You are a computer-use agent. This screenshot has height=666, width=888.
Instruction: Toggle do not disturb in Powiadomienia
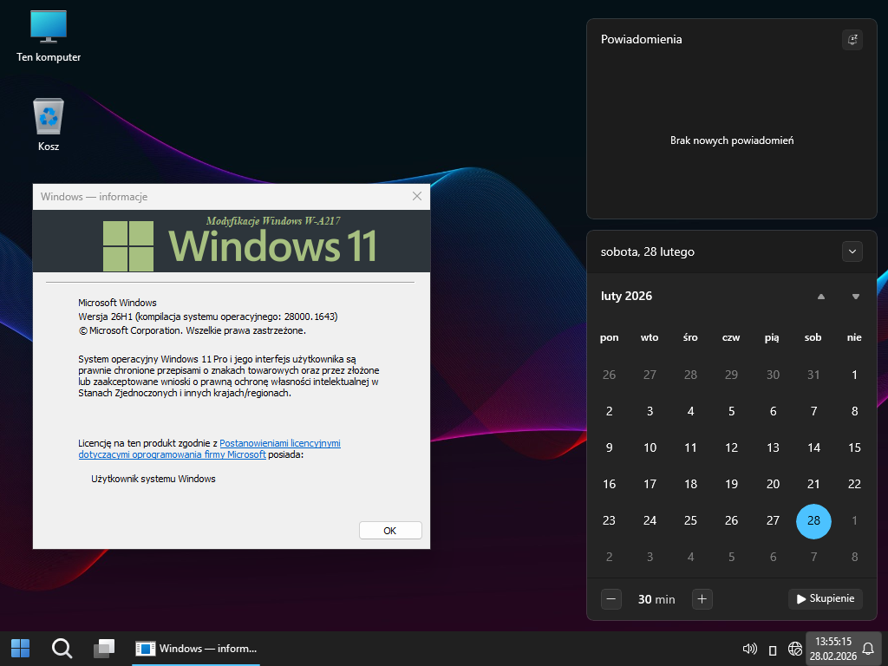coord(852,39)
